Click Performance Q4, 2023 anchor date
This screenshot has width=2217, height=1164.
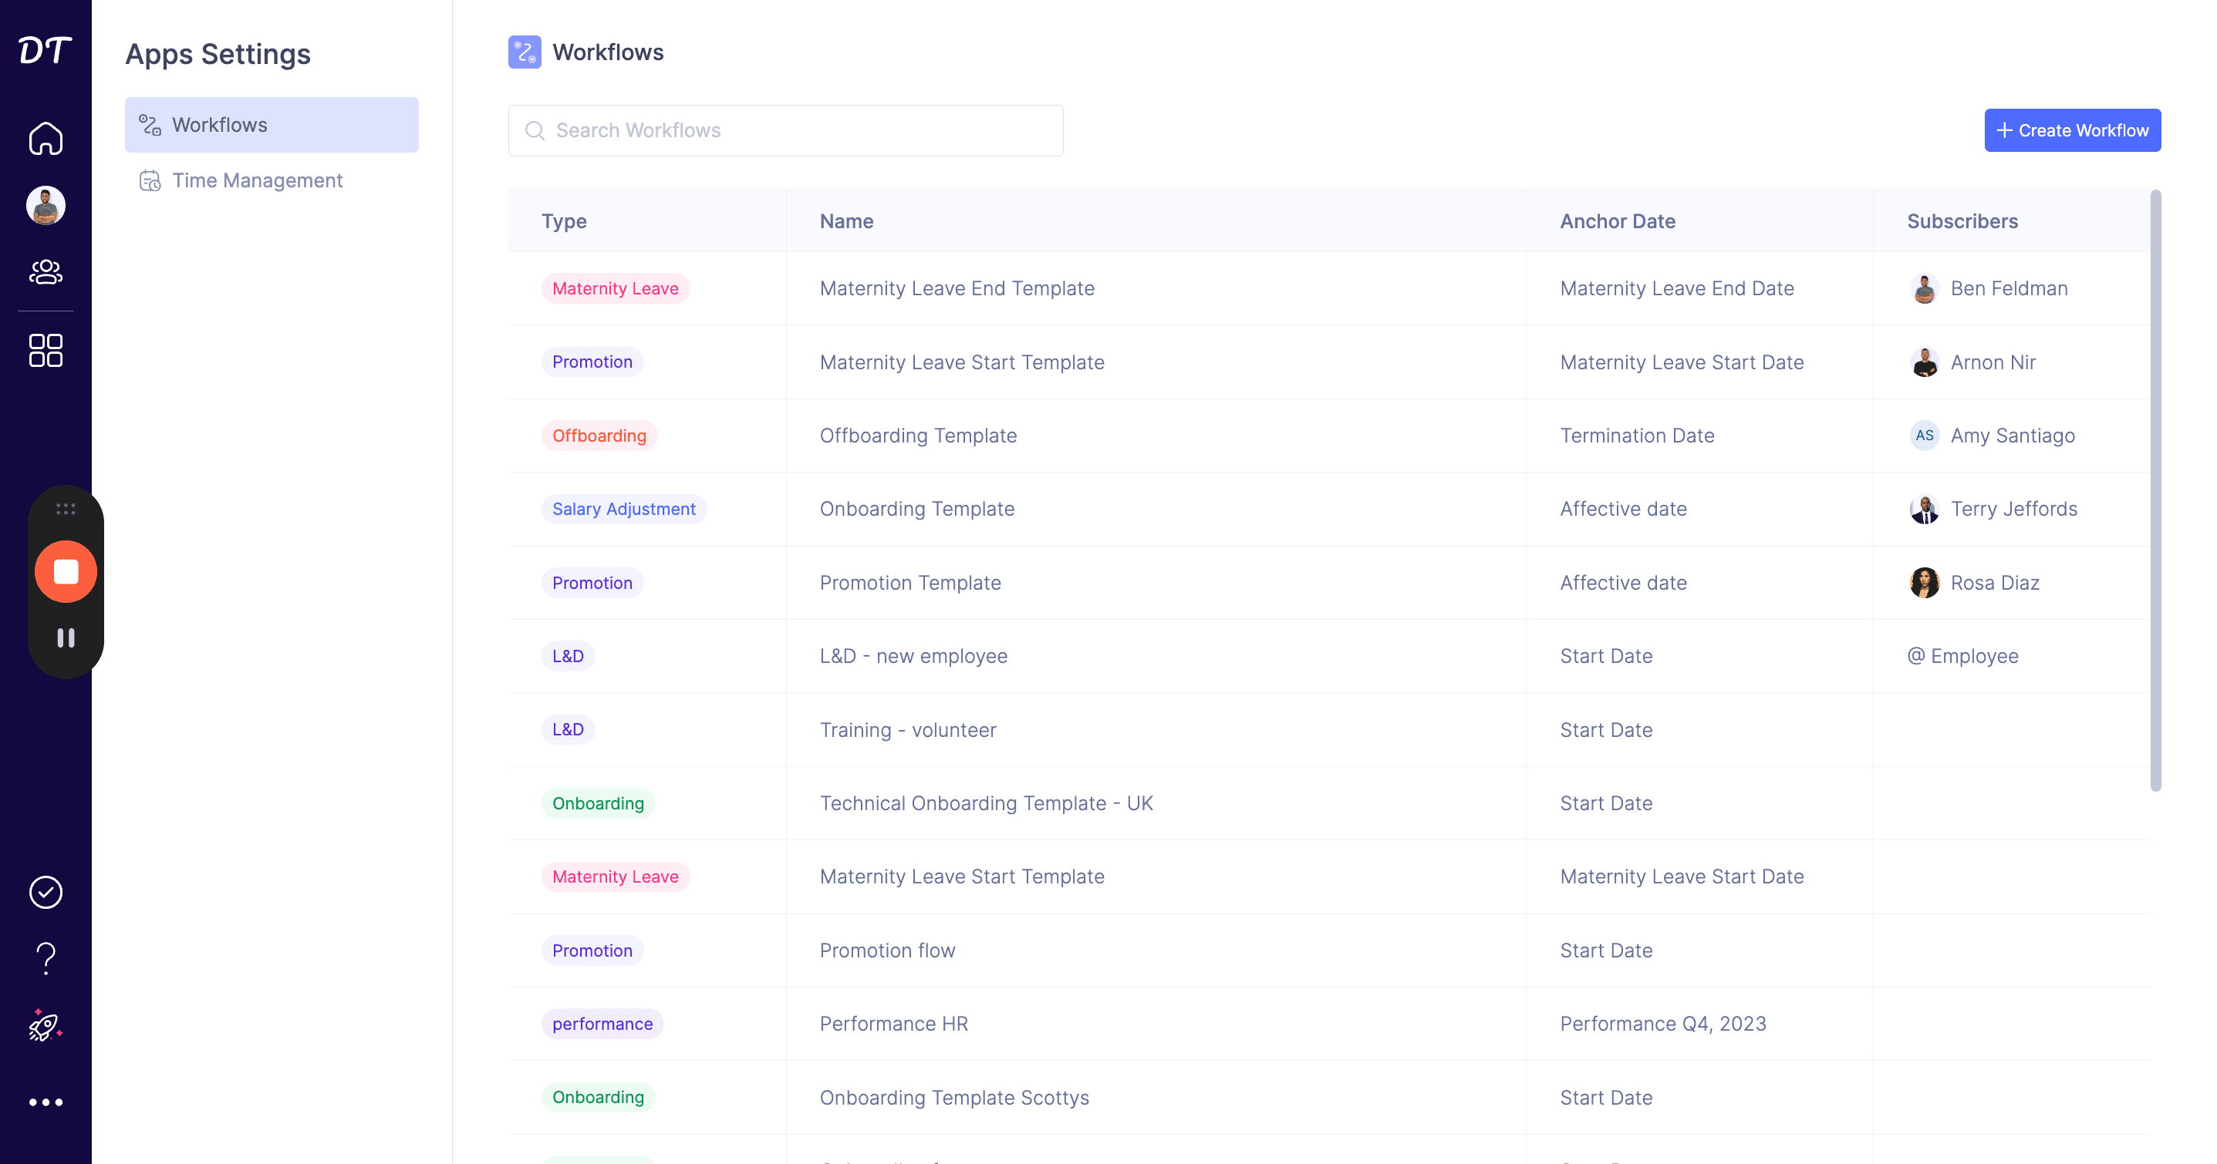(x=1663, y=1023)
